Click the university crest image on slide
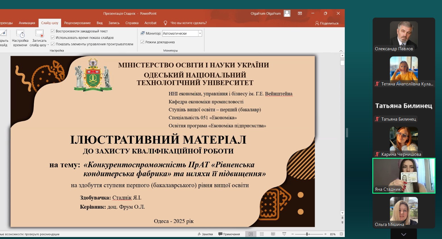This screenshot has height=239, width=442. (93, 75)
